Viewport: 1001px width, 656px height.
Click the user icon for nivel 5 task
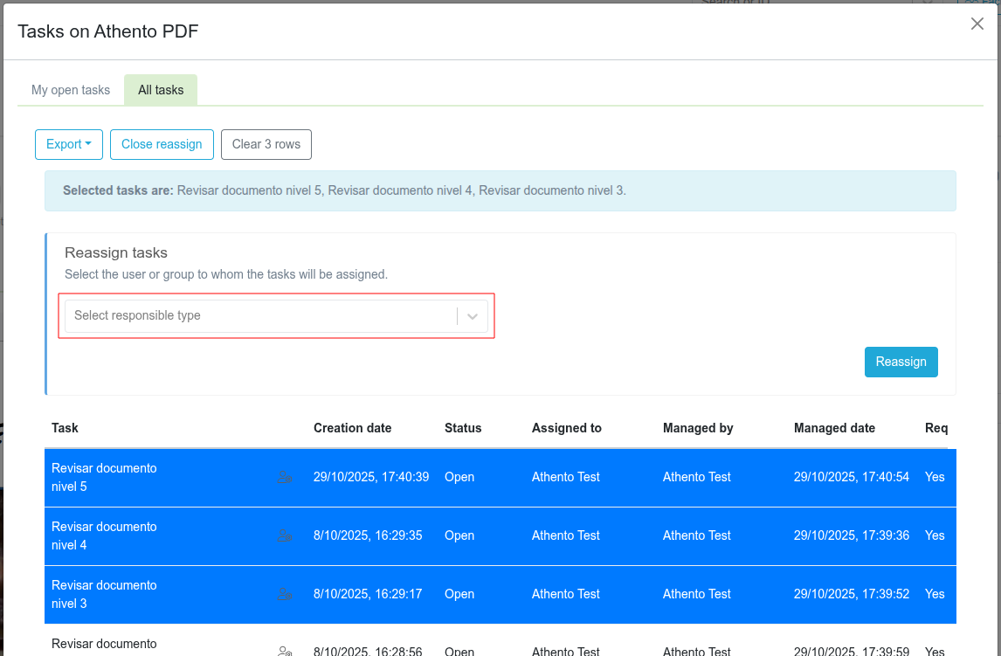pos(284,477)
